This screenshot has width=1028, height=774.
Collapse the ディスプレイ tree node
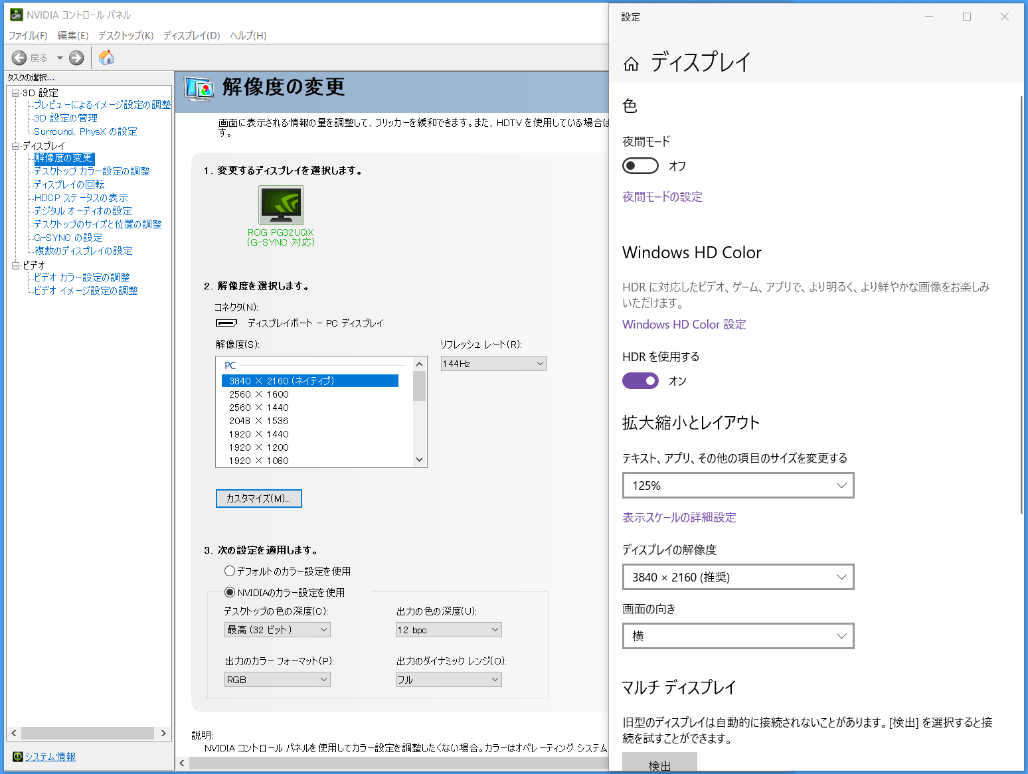[x=16, y=146]
